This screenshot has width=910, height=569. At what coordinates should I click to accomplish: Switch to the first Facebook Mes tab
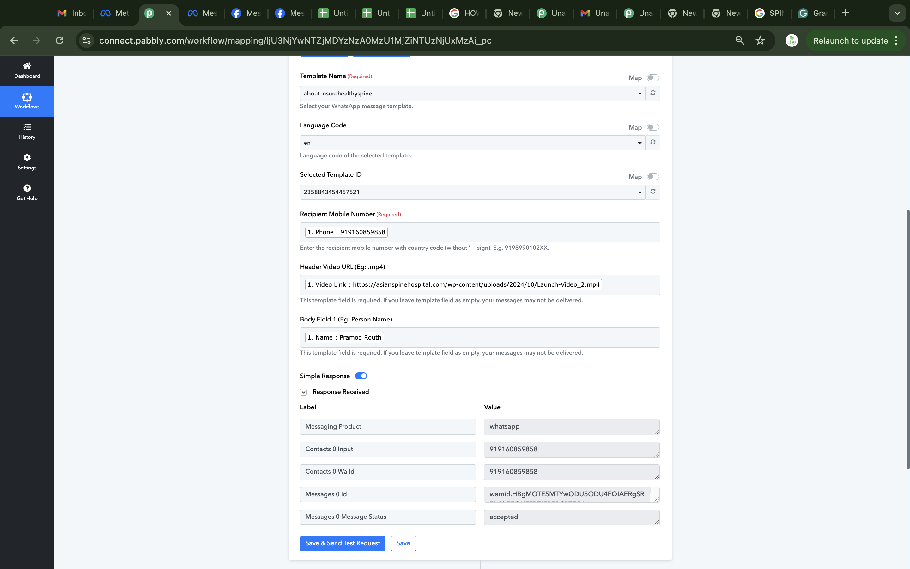coord(246,13)
